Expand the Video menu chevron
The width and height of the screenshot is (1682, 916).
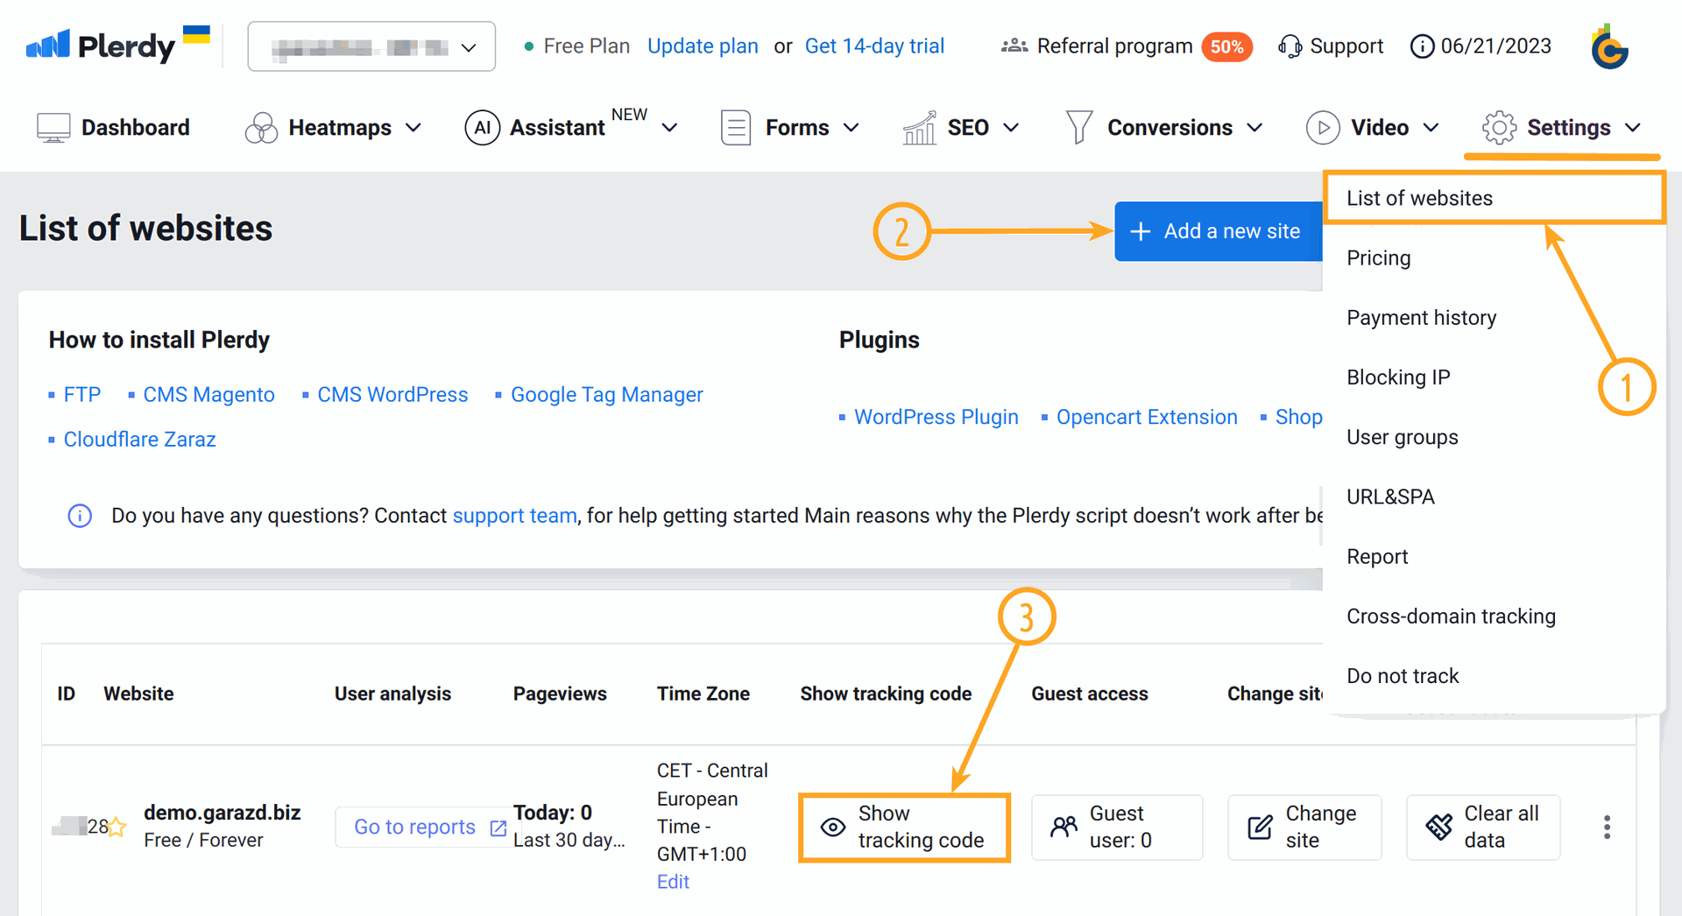click(x=1431, y=128)
